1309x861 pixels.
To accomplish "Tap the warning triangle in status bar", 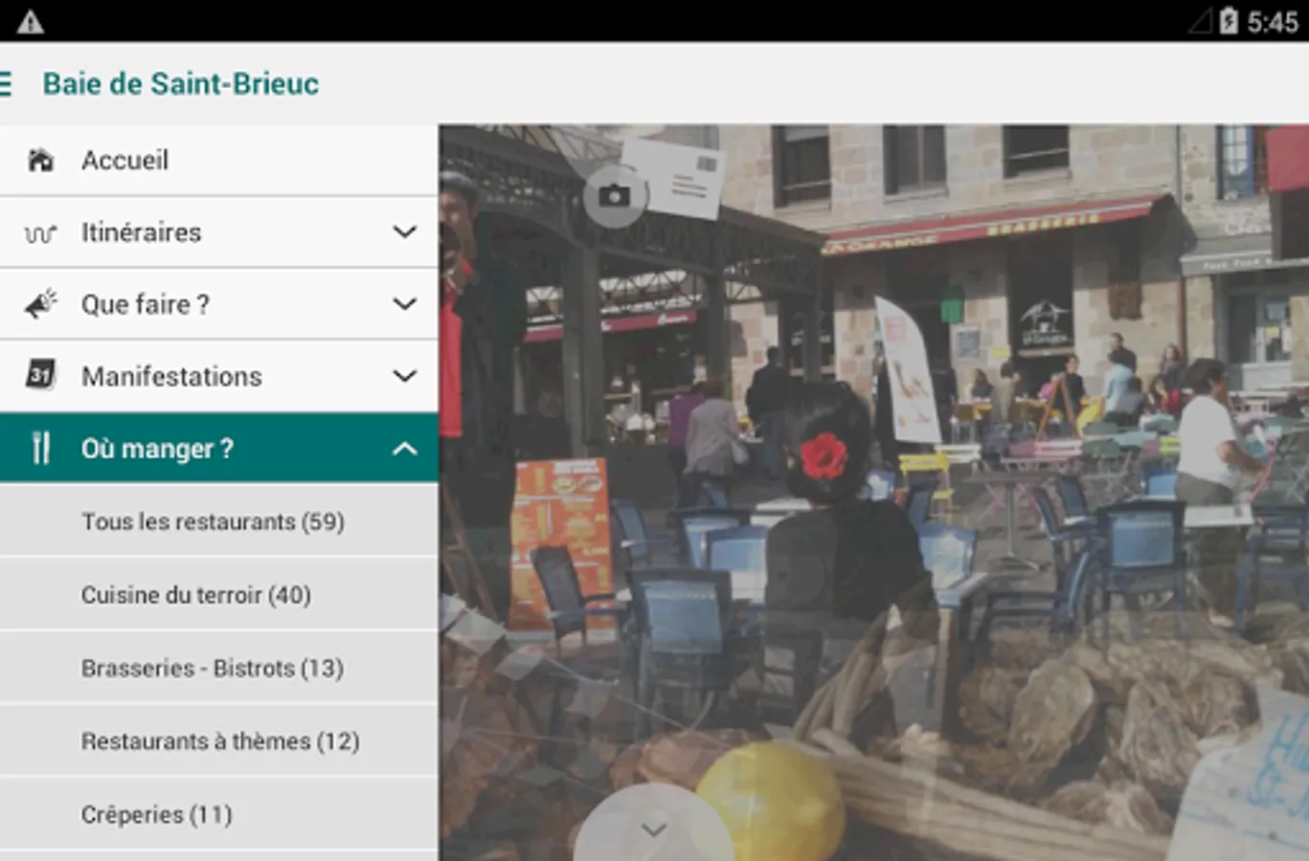I will coord(31,21).
